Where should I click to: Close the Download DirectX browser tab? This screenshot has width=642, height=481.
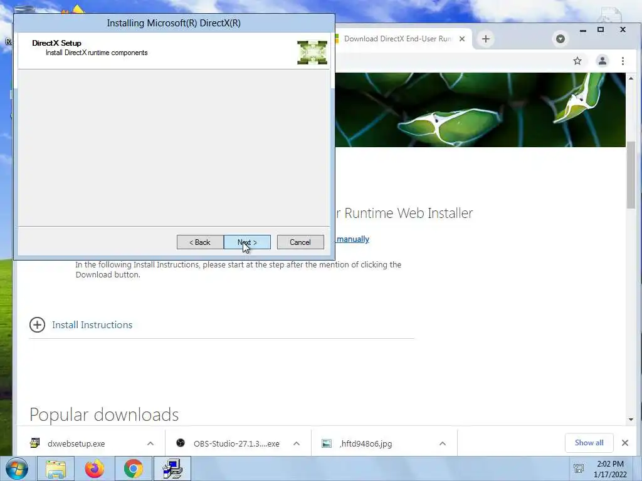tap(462, 39)
